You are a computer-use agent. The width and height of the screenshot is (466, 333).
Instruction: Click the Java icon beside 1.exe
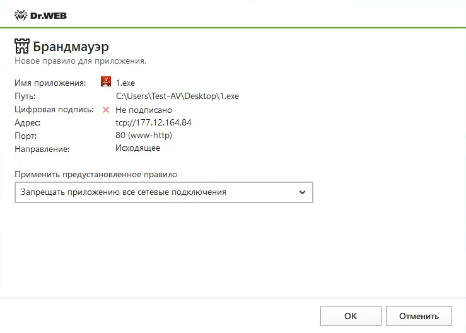[x=106, y=81]
